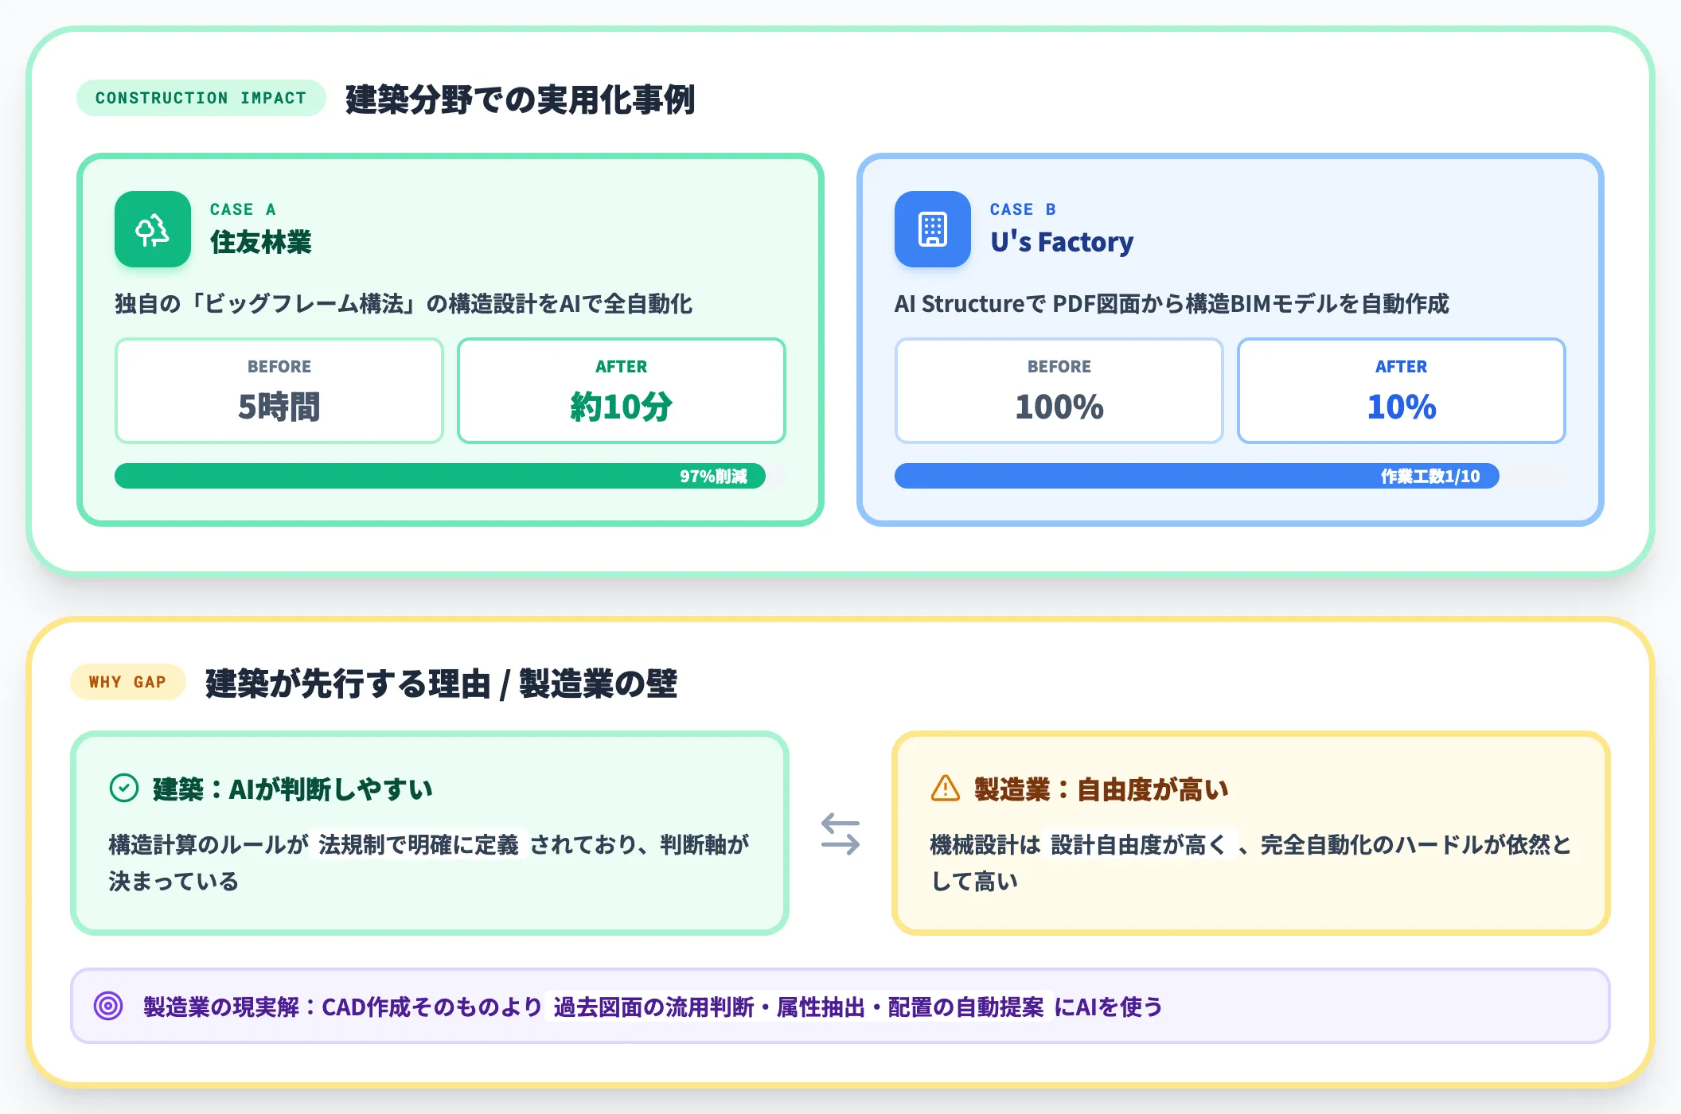Click the text about ビッグフレーム構法 automation
Viewport: 1681px width, 1114px height.
click(x=404, y=304)
